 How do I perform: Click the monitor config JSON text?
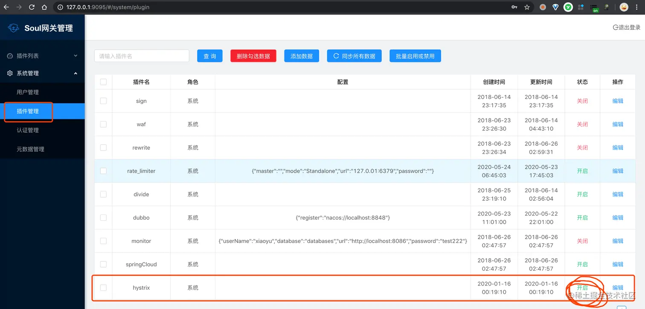tap(343, 241)
